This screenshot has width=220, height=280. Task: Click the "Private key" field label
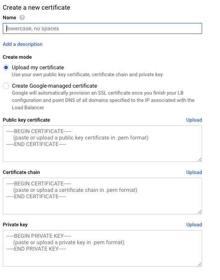[15, 224]
